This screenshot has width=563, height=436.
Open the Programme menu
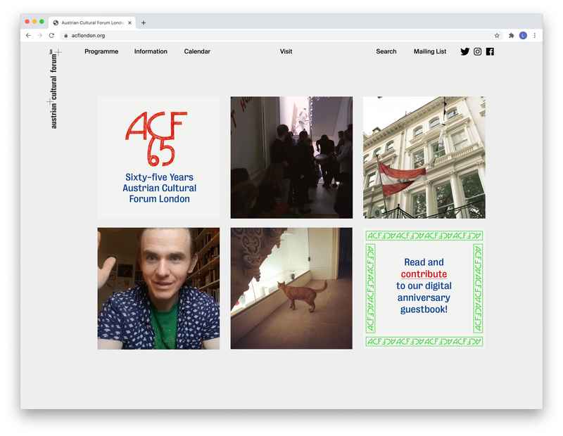click(101, 51)
